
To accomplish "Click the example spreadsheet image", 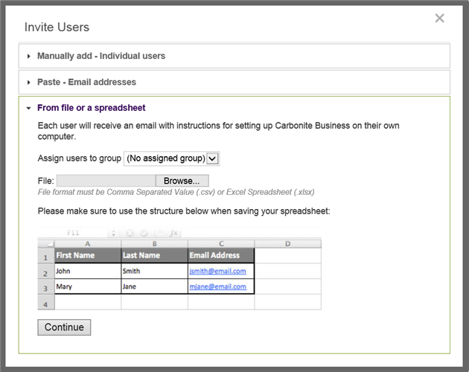I will [x=179, y=269].
